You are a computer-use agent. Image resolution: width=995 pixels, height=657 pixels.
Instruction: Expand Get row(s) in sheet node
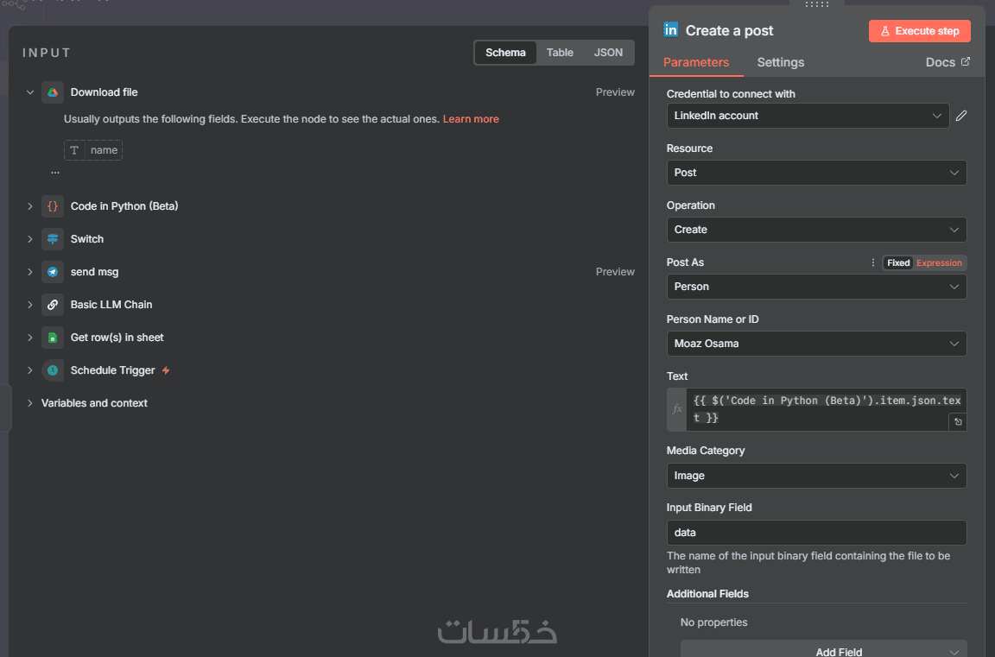(30, 338)
